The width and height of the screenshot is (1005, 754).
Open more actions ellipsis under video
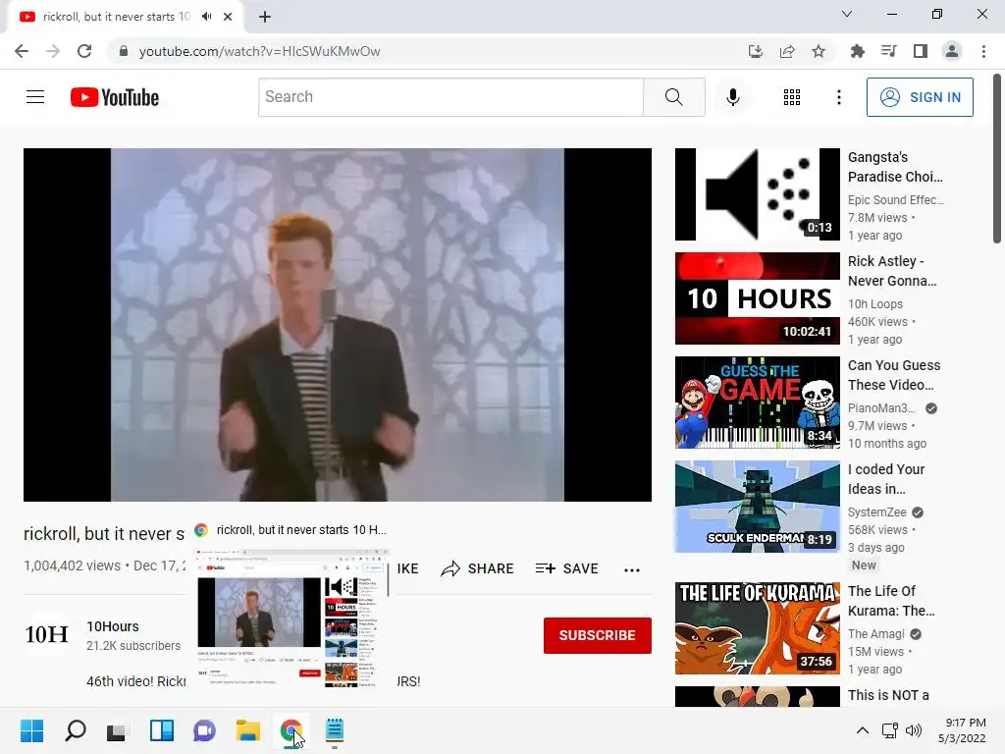coord(632,569)
